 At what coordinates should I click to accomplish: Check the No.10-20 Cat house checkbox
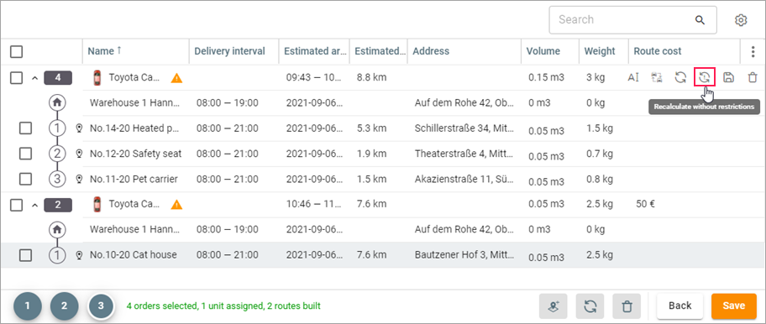(x=25, y=254)
